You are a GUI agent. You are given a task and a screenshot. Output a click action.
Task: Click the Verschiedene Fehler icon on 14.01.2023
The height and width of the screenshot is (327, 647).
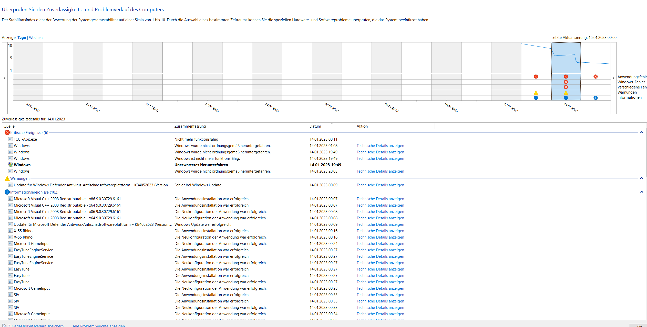(566, 87)
